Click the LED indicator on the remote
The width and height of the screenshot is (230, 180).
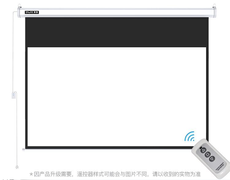200,148
